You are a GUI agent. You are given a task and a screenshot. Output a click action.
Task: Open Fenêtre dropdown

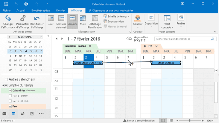pos(181,21)
